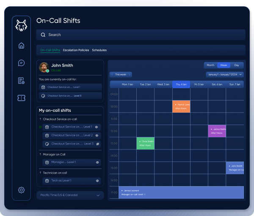Open the reports document sidebar icon
Screen dimensions: 254x216
21,80
